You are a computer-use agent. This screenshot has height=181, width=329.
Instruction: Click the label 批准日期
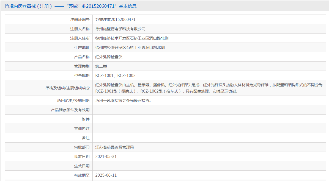[82, 157]
